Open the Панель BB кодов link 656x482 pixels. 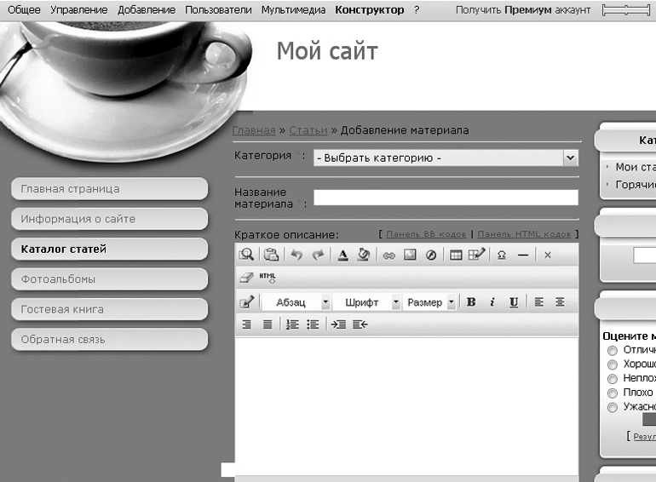426,234
